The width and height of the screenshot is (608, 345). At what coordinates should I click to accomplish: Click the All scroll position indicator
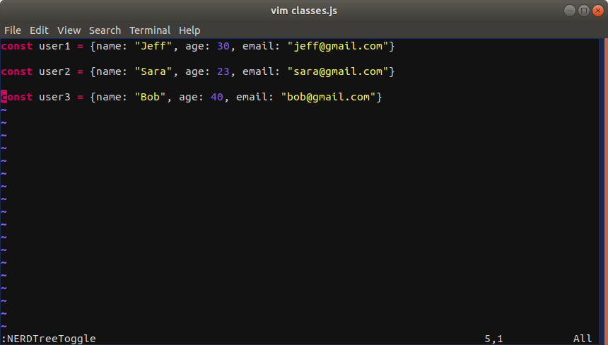click(583, 339)
